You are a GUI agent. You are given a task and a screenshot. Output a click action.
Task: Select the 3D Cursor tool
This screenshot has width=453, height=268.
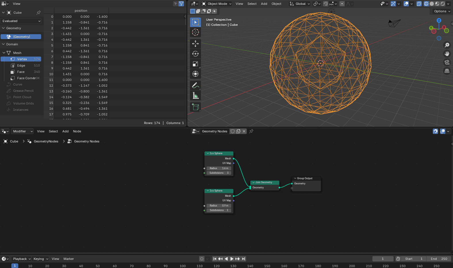(x=195, y=32)
